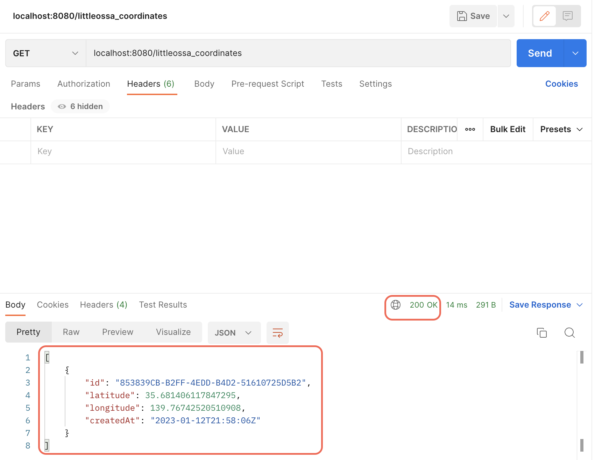The height and width of the screenshot is (460, 595).
Task: Search the response with magnifier icon
Action: pos(569,333)
